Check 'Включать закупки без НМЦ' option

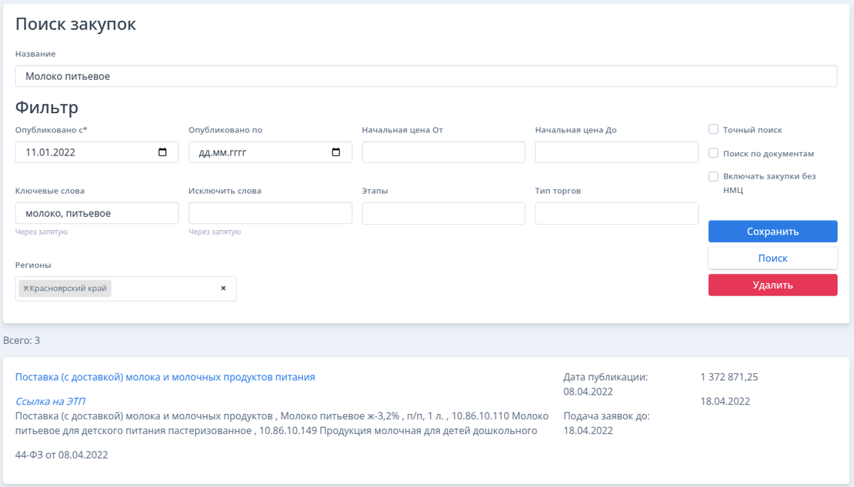pyautogui.click(x=713, y=176)
